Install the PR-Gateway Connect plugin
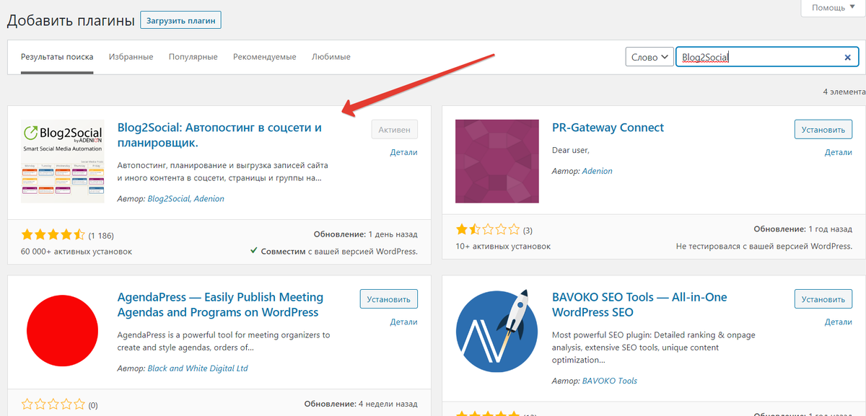The image size is (866, 416). pos(823,130)
